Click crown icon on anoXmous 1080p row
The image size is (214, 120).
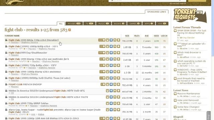pyautogui.click(x=108, y=72)
